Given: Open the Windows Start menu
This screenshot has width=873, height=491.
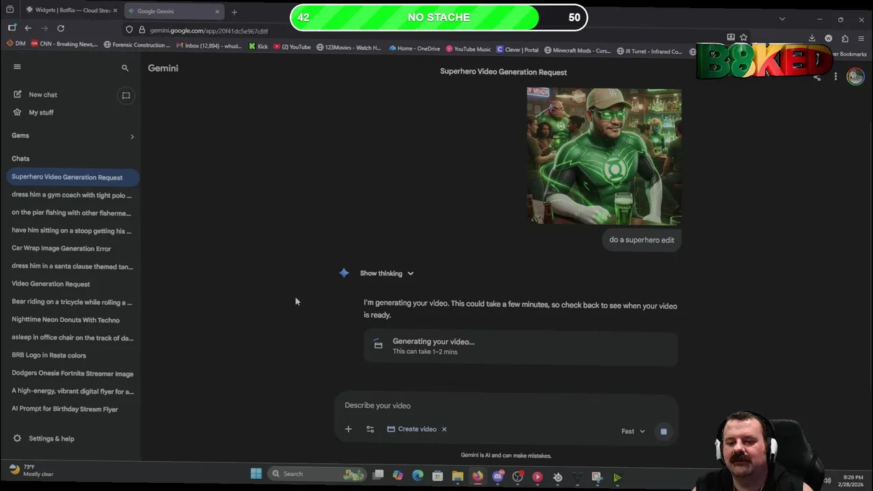Looking at the screenshot, I should pos(256,474).
